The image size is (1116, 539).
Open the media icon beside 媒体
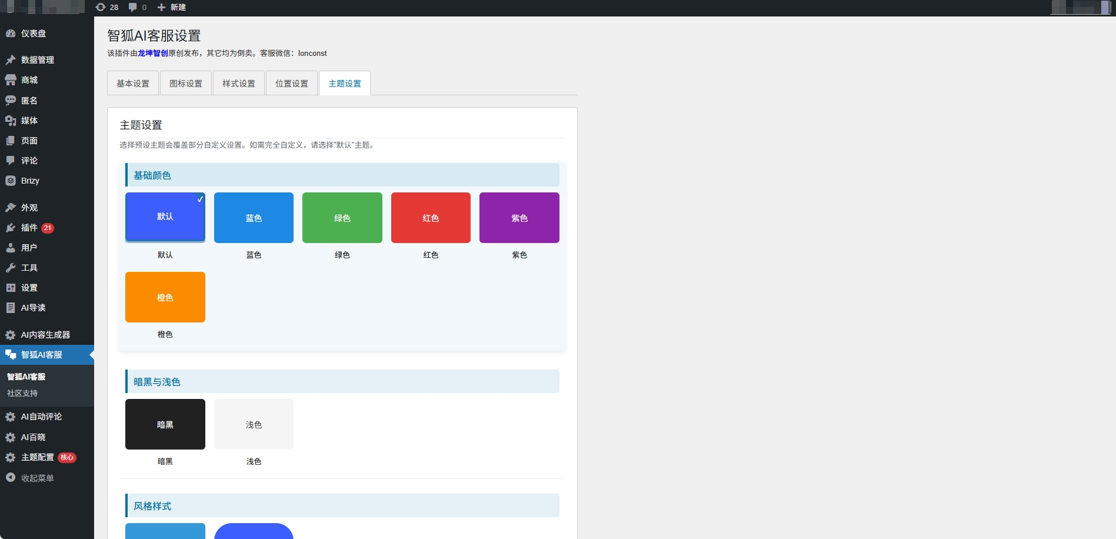click(x=11, y=121)
